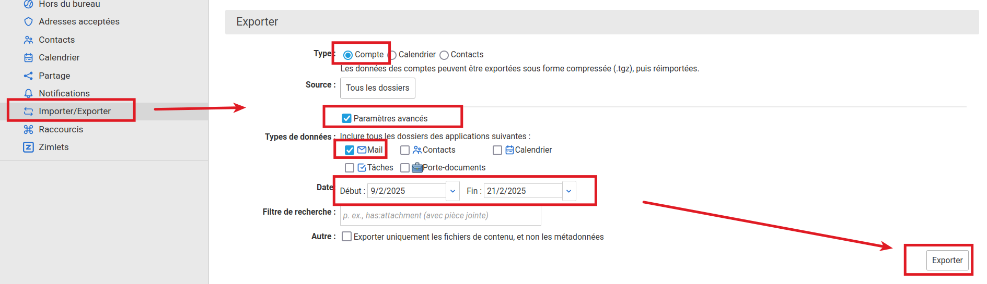Click the Filtre de recherche input field
The width and height of the screenshot is (987, 284).
(x=440, y=216)
